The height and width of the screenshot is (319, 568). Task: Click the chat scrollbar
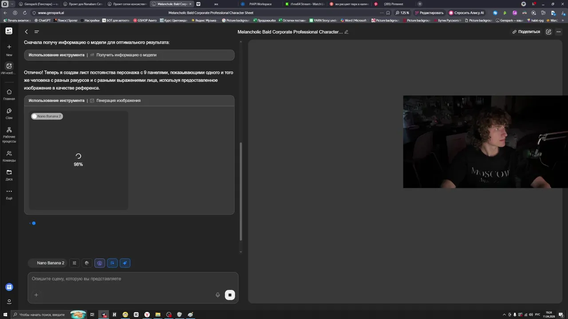[241, 191]
